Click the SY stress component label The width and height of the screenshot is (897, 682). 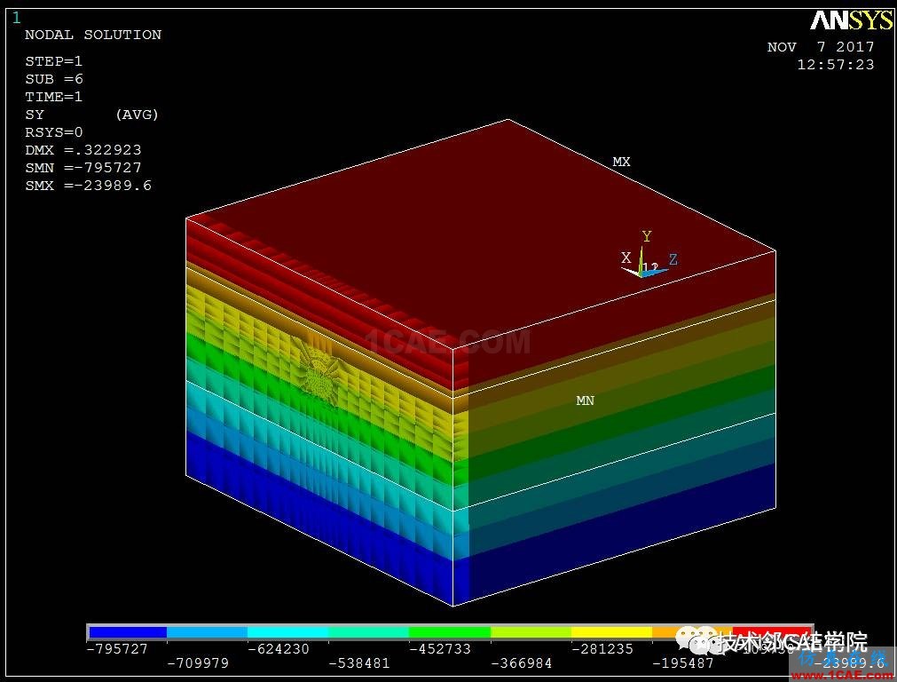click(35, 115)
